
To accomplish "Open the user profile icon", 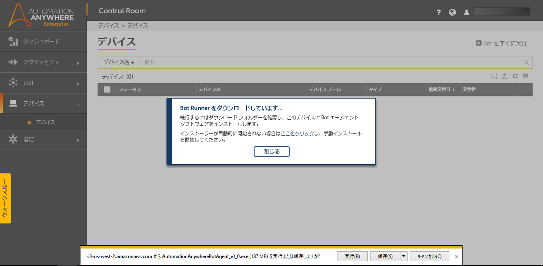I will point(466,12).
